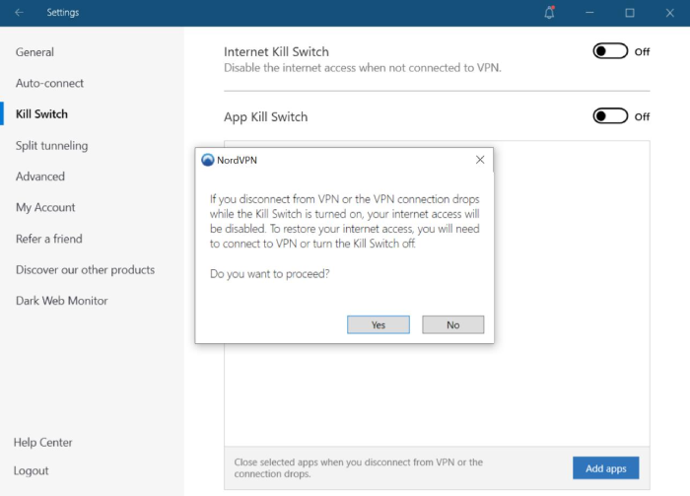
Task: Go back using the Settings arrow
Action: coord(19,12)
